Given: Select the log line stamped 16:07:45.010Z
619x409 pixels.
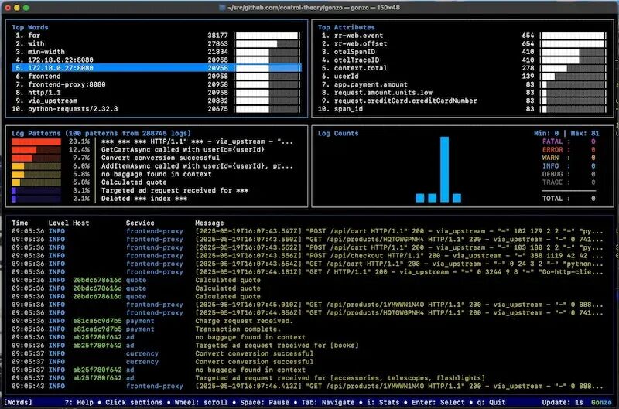Looking at the screenshot, I should (307, 305).
